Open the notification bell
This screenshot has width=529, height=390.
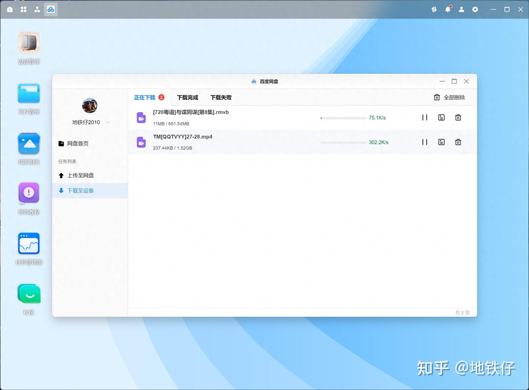pos(448,10)
